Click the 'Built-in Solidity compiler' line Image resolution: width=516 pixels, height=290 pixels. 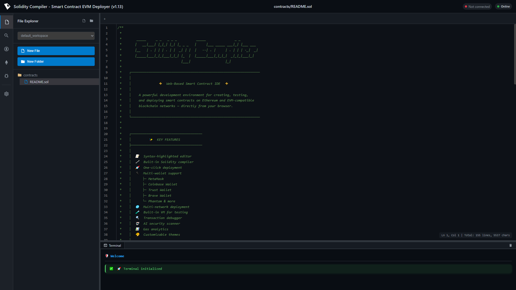click(x=168, y=162)
